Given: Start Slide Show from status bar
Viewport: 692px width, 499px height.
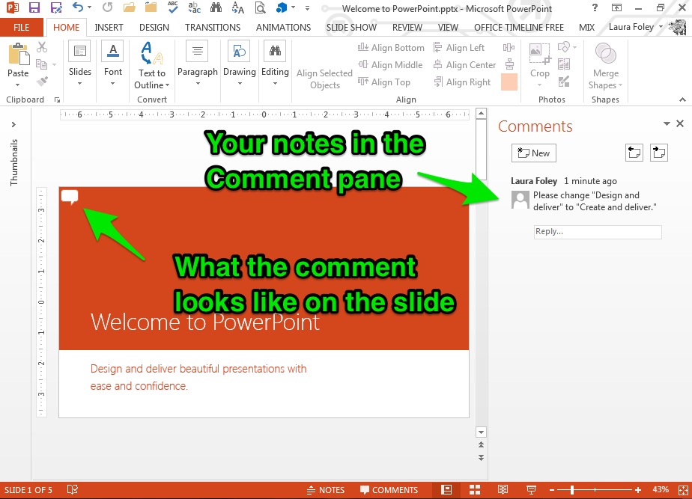Looking at the screenshot, I should click(x=532, y=489).
